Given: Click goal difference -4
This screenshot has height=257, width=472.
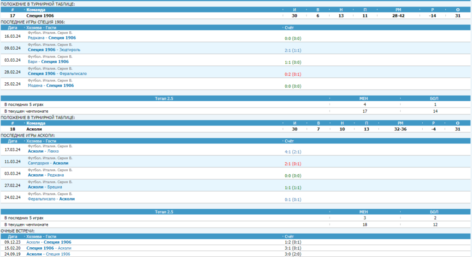Looking at the screenshot, I should click(433, 129).
